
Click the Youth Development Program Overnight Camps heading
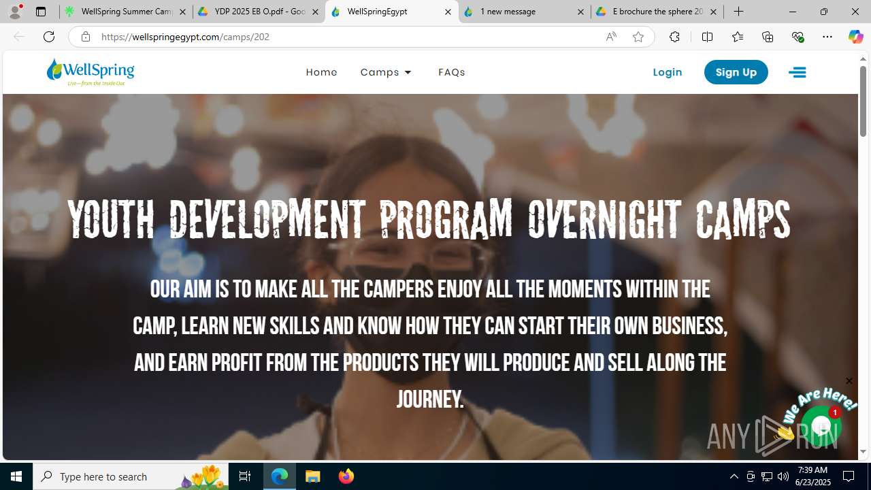point(429,220)
